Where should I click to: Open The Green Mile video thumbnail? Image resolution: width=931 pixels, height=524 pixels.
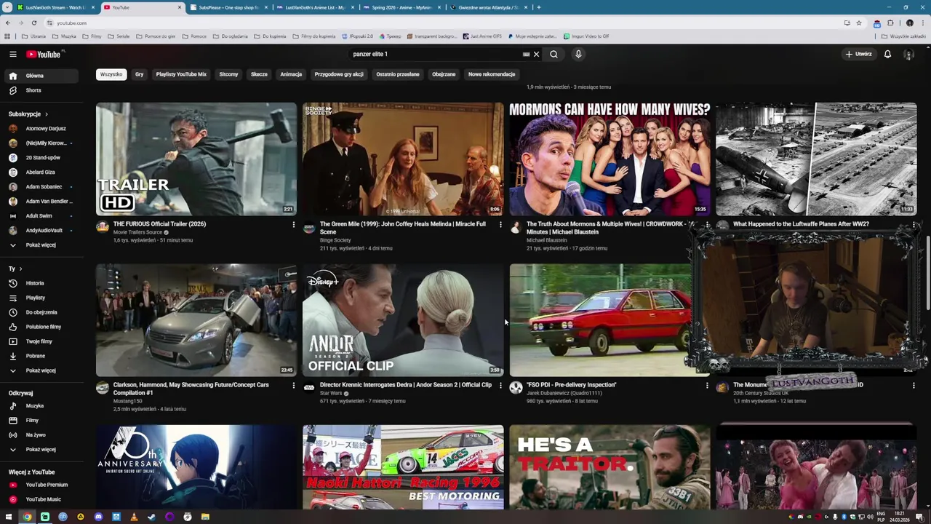(x=403, y=159)
